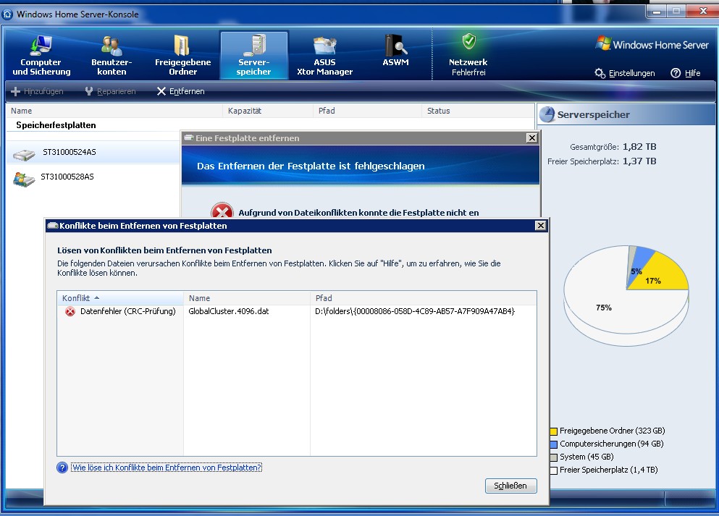Image resolution: width=719 pixels, height=516 pixels.
Task: Open the Computer und Sicherung tab
Action: 41,56
